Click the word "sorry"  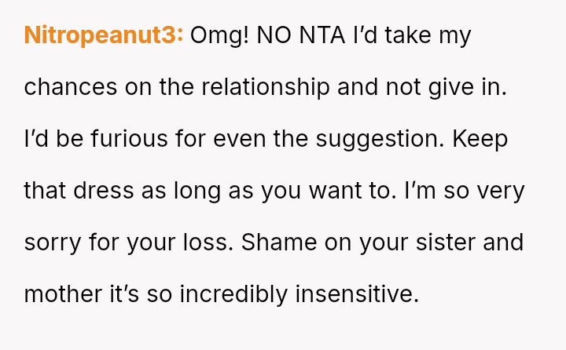click(x=53, y=242)
